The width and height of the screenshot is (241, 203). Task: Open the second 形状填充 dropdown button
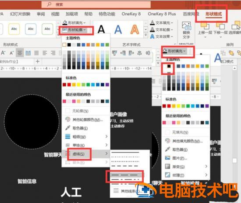pyautogui.click(x=175, y=51)
